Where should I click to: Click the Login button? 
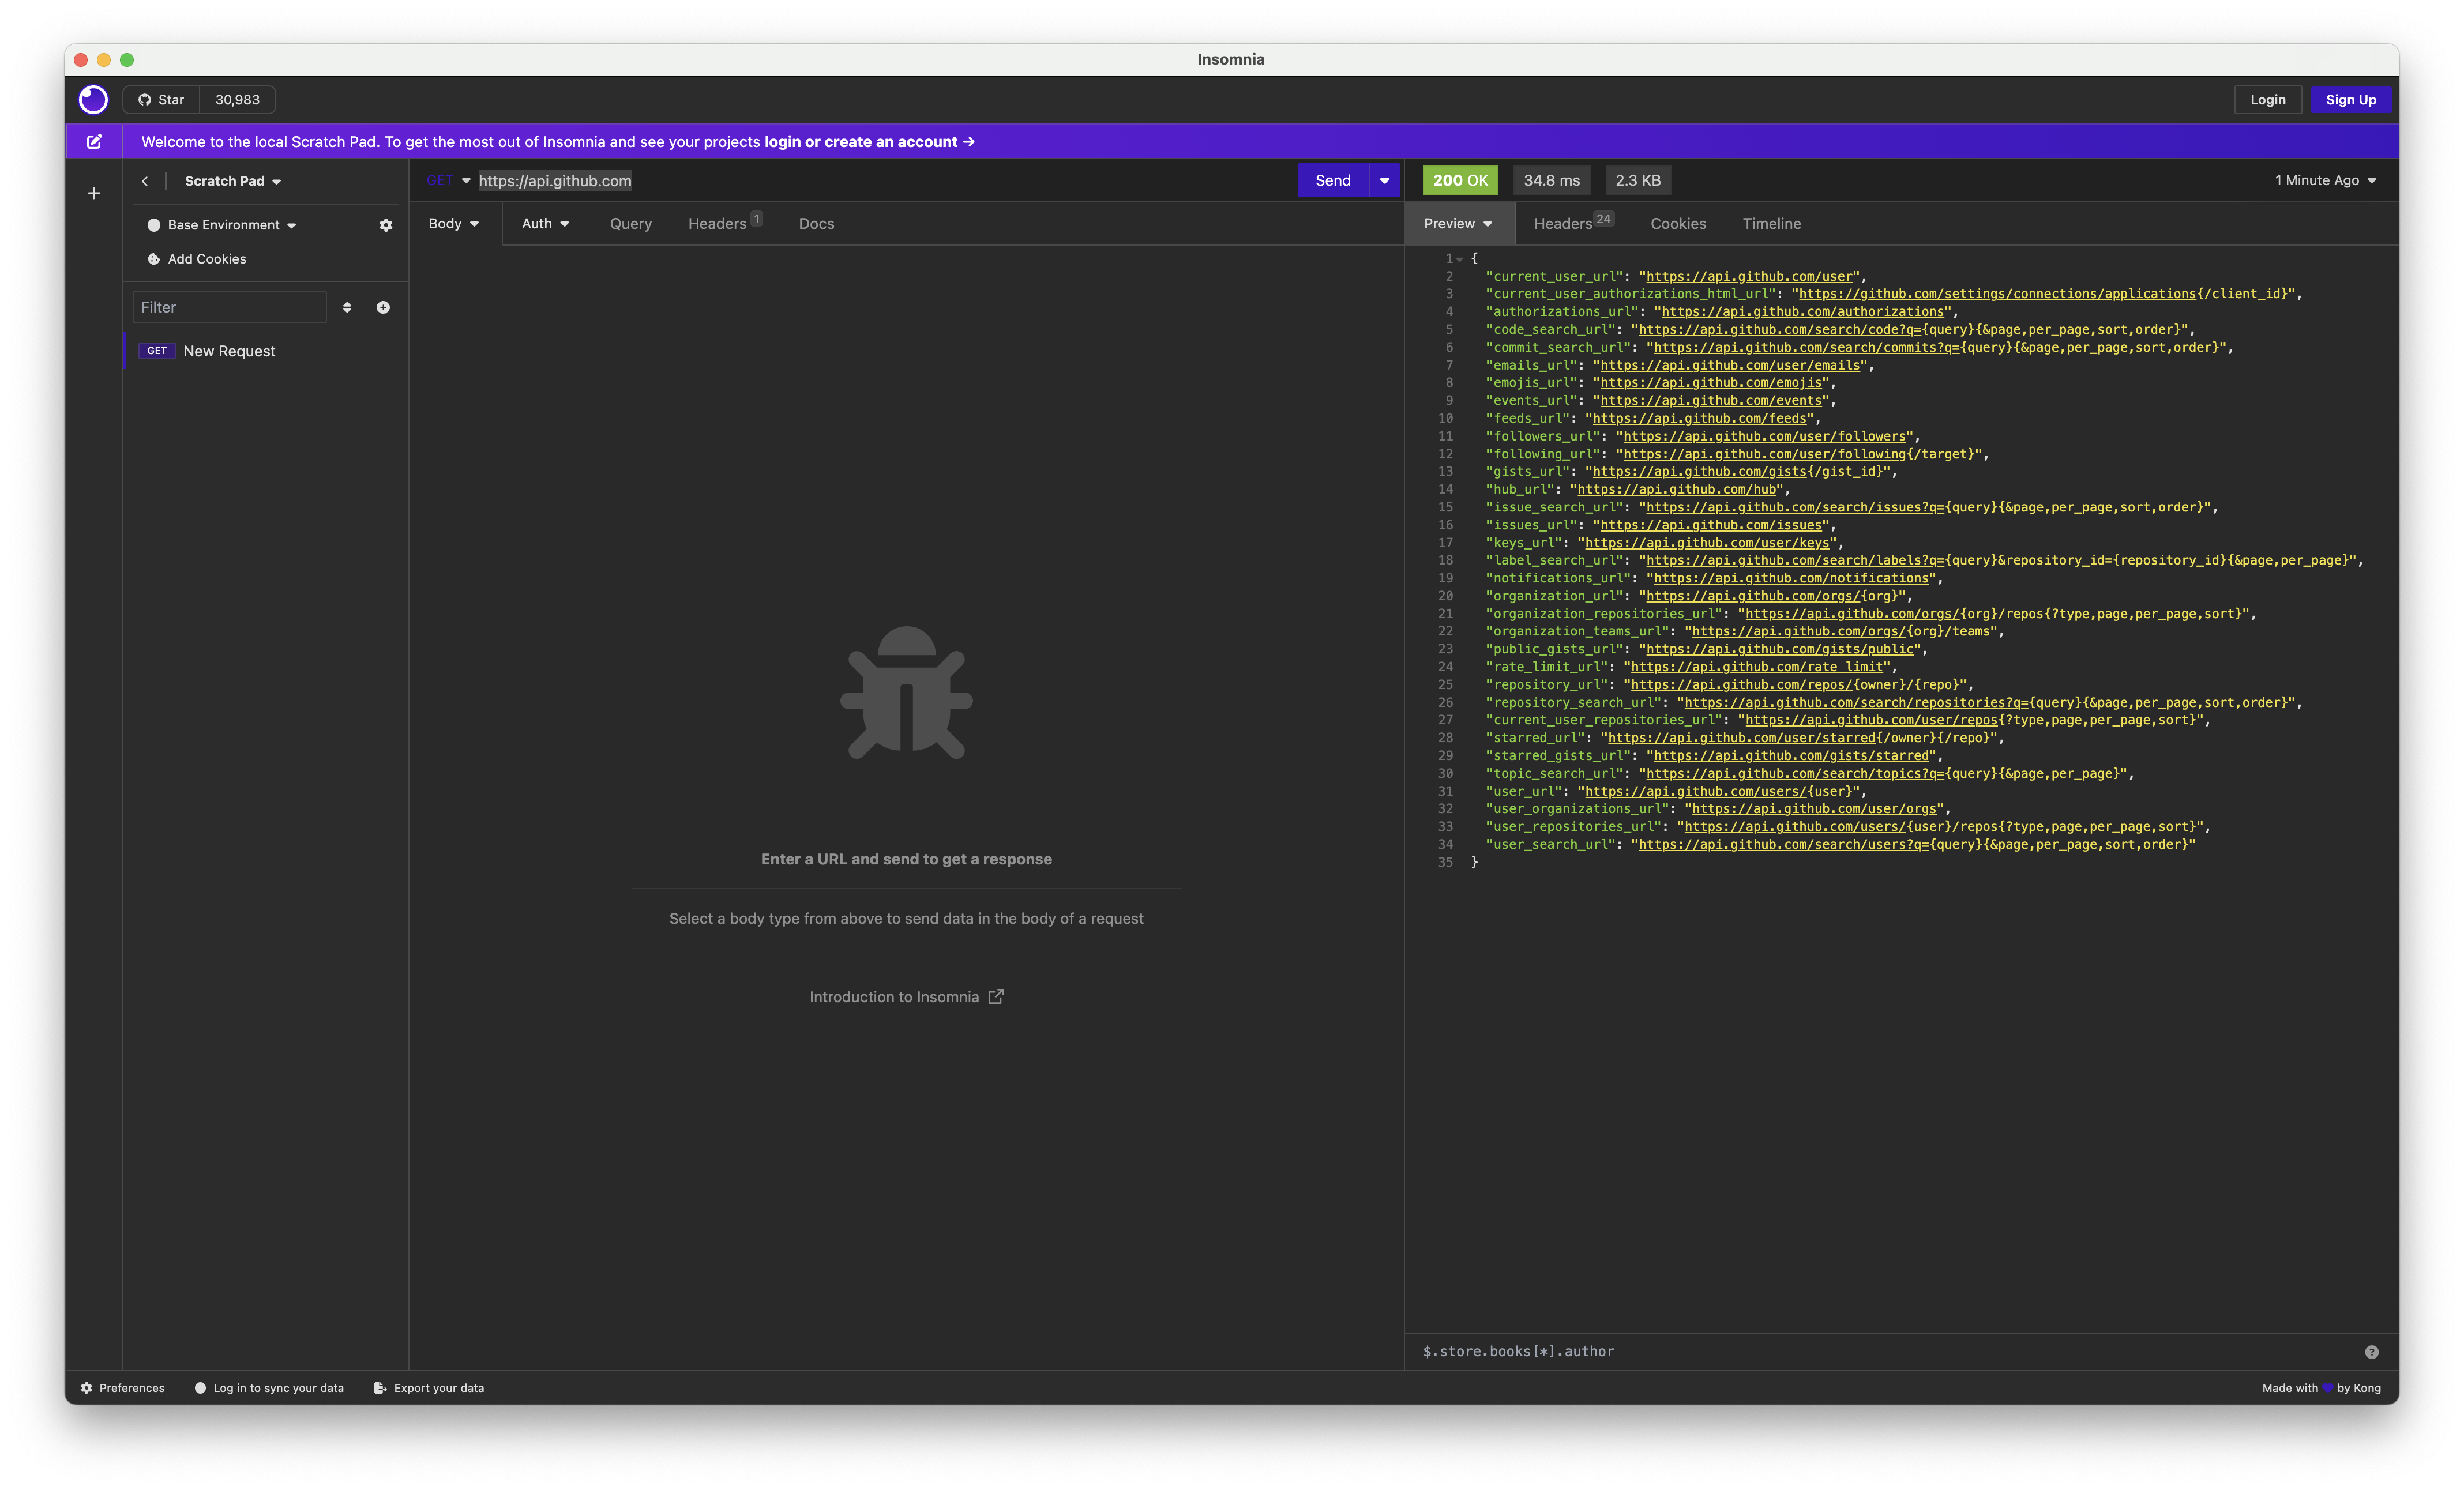click(x=2268, y=100)
